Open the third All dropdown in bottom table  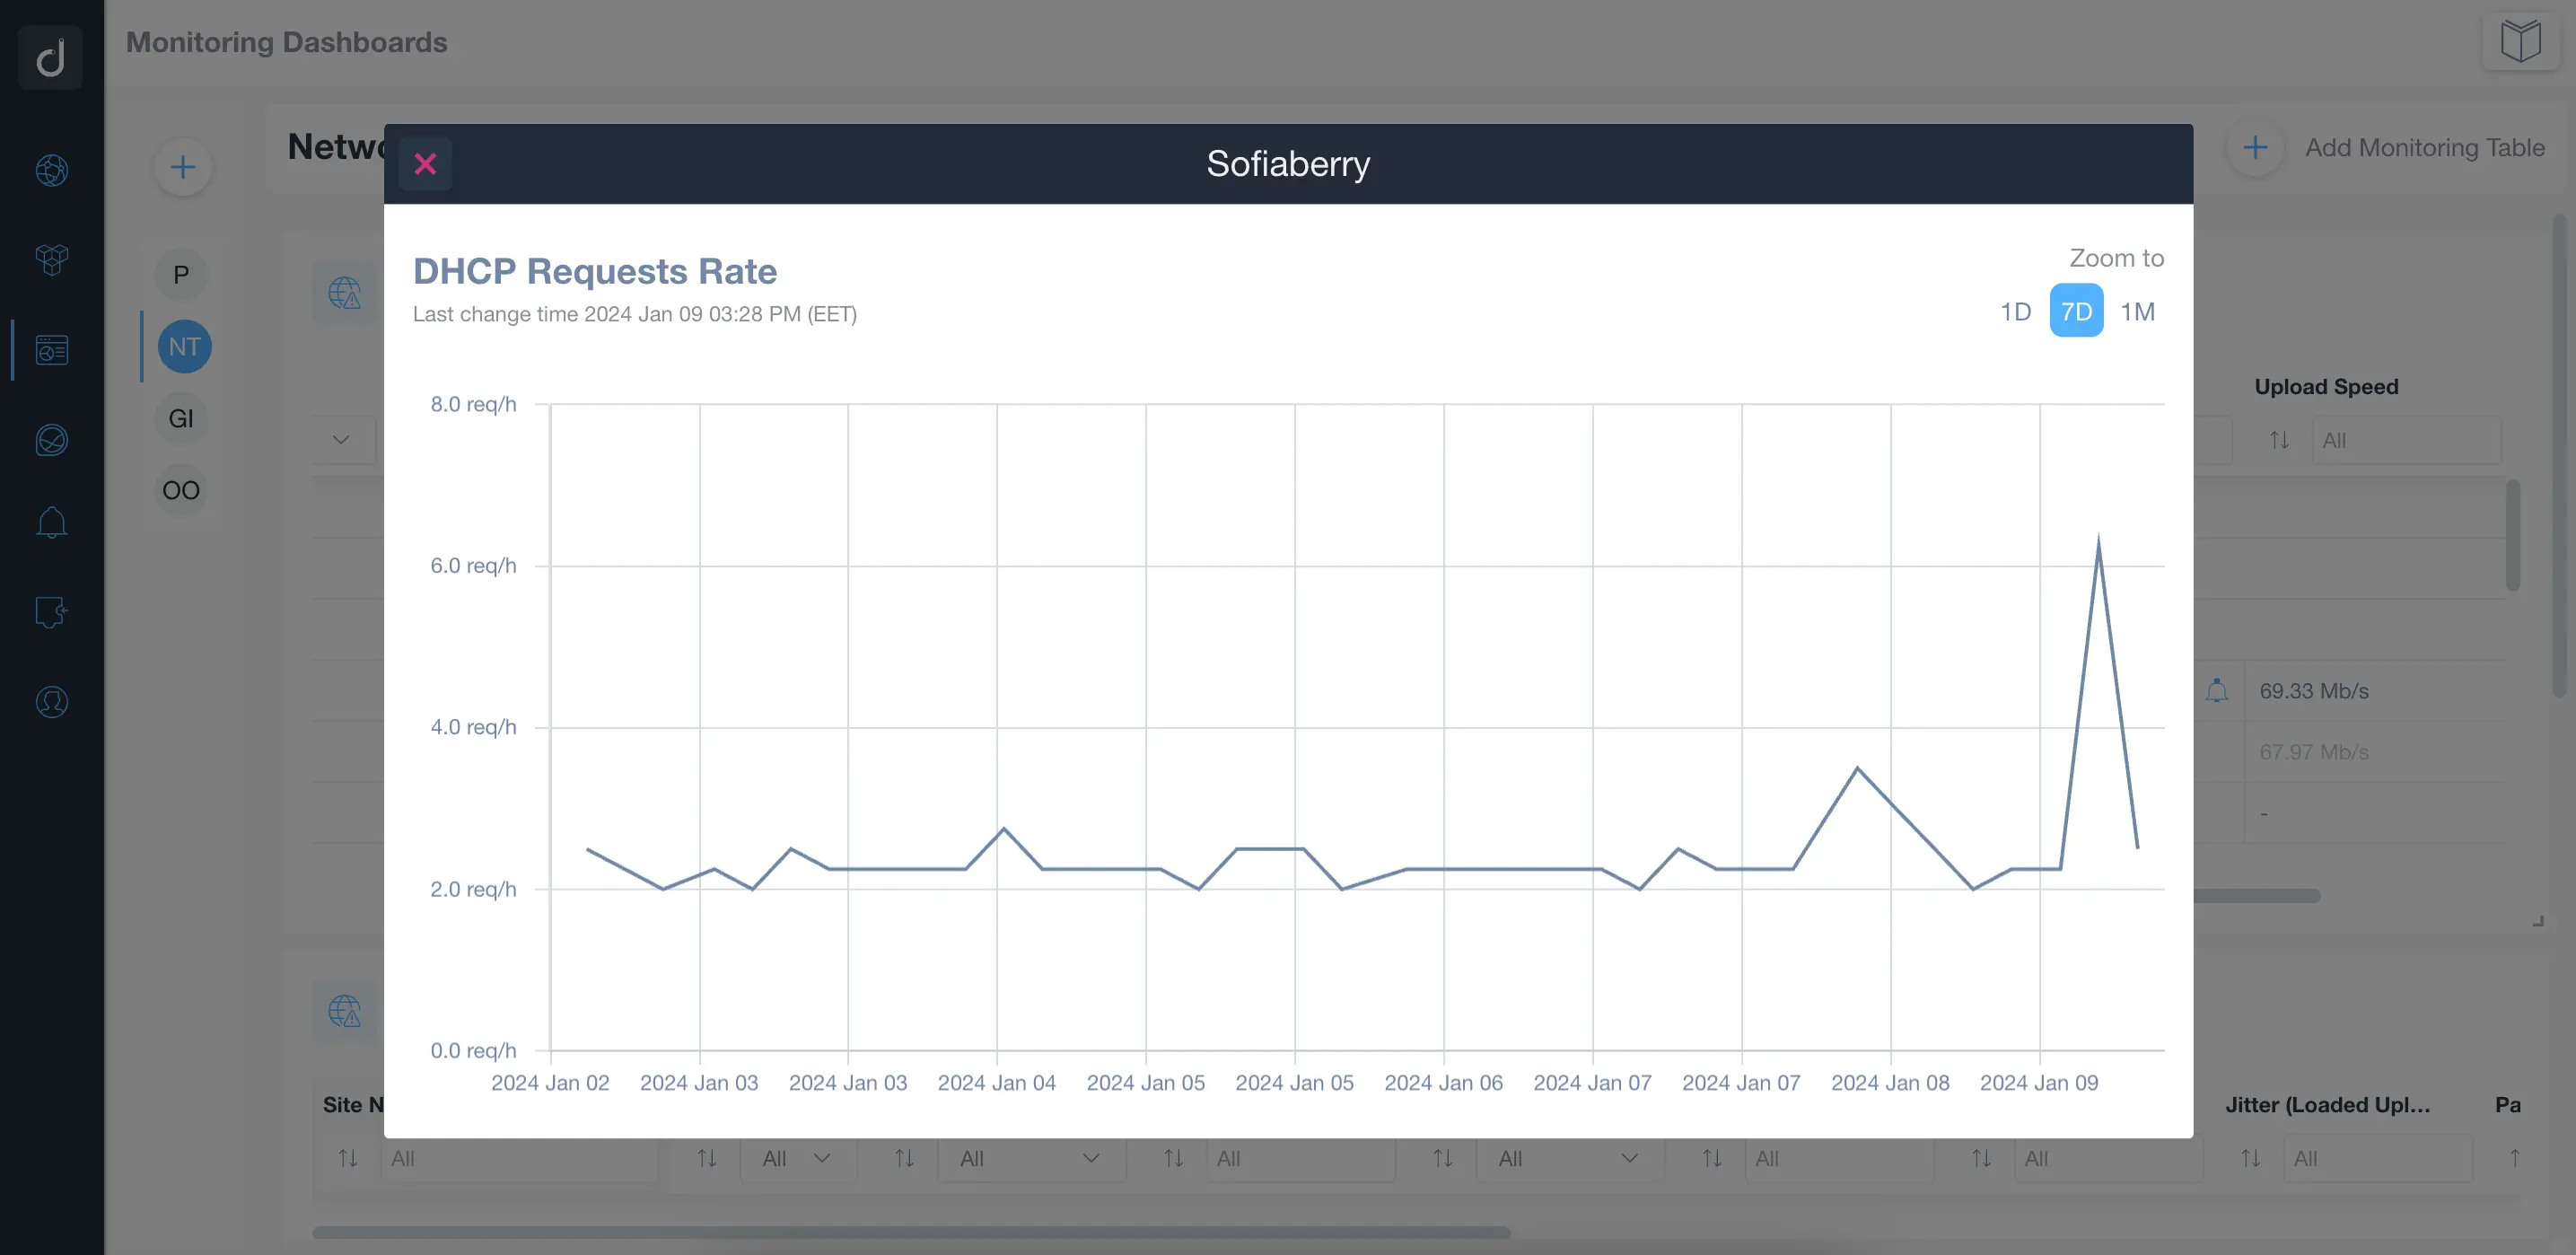(1568, 1158)
